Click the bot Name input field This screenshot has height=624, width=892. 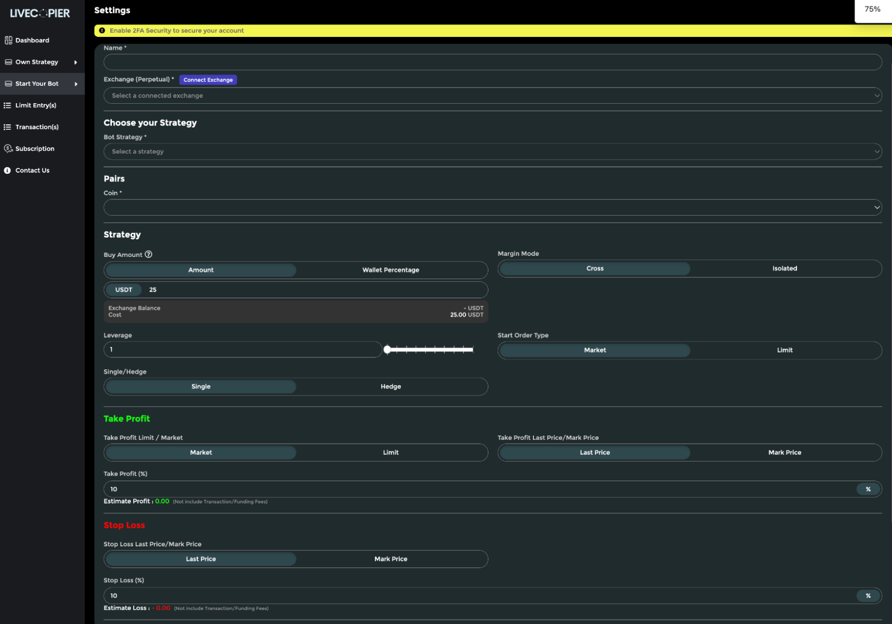pyautogui.click(x=493, y=62)
